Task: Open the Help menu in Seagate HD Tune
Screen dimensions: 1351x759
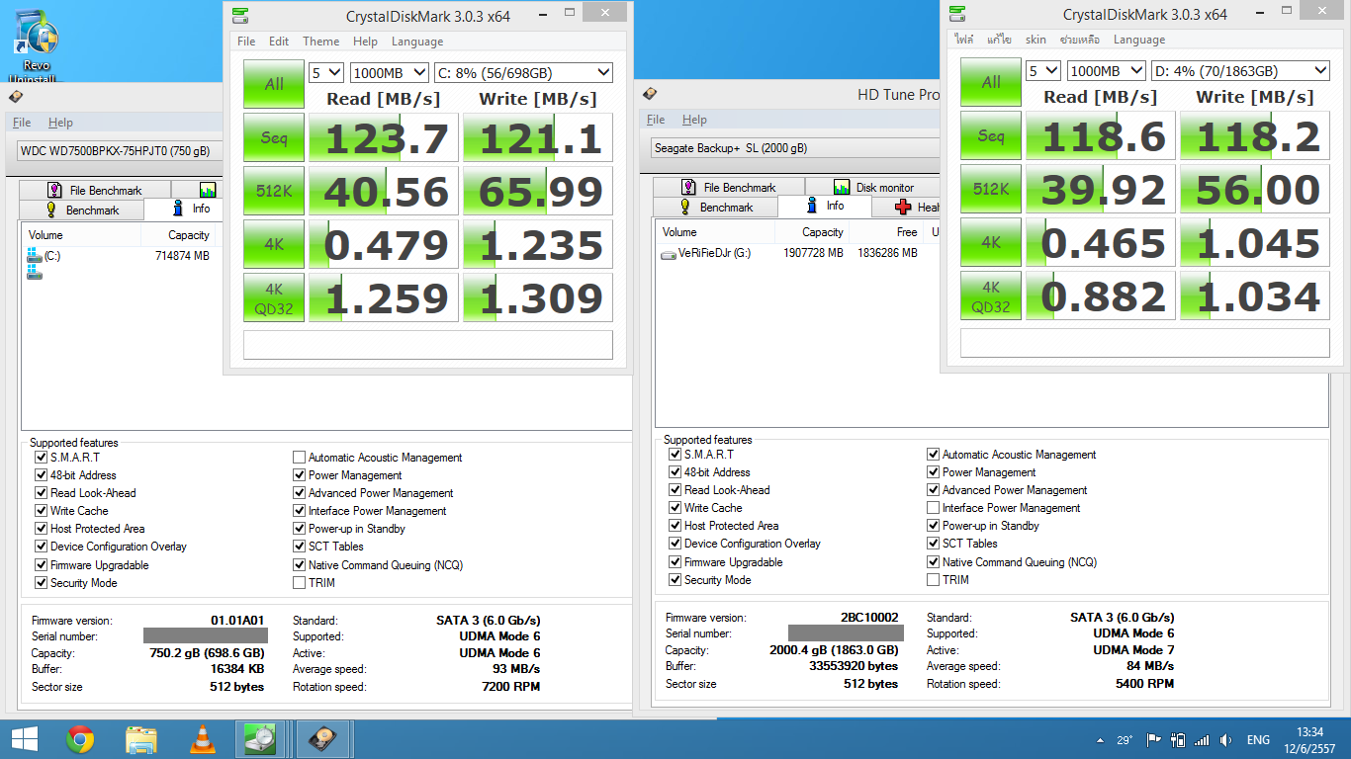Action: click(694, 120)
